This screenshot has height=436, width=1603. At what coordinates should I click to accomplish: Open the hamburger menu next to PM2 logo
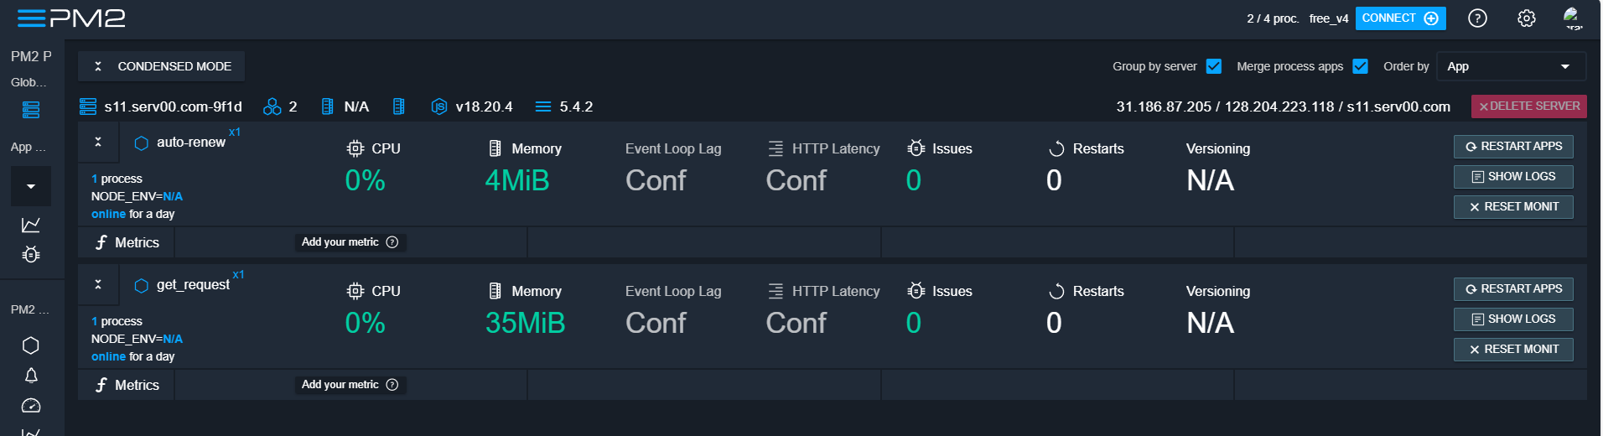[31, 18]
